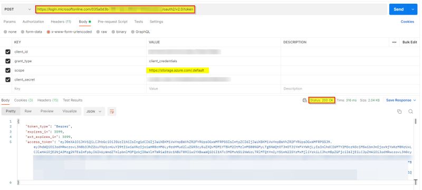Uncheck the grant_type row checkbox
Image resolution: width=422 pixels, height=190 pixels.
pyautogui.click(x=8, y=61)
